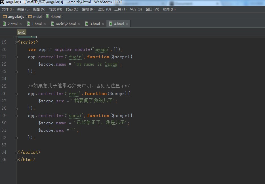Click the '我要阉了我的儿子' string

93,101
